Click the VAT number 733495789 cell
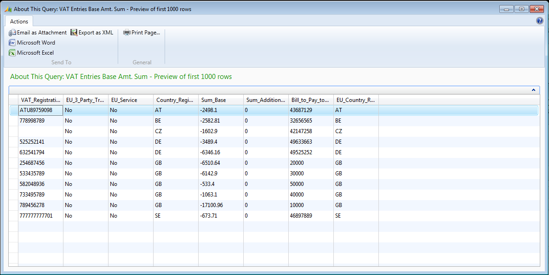549x275 pixels. pyautogui.click(x=40, y=194)
